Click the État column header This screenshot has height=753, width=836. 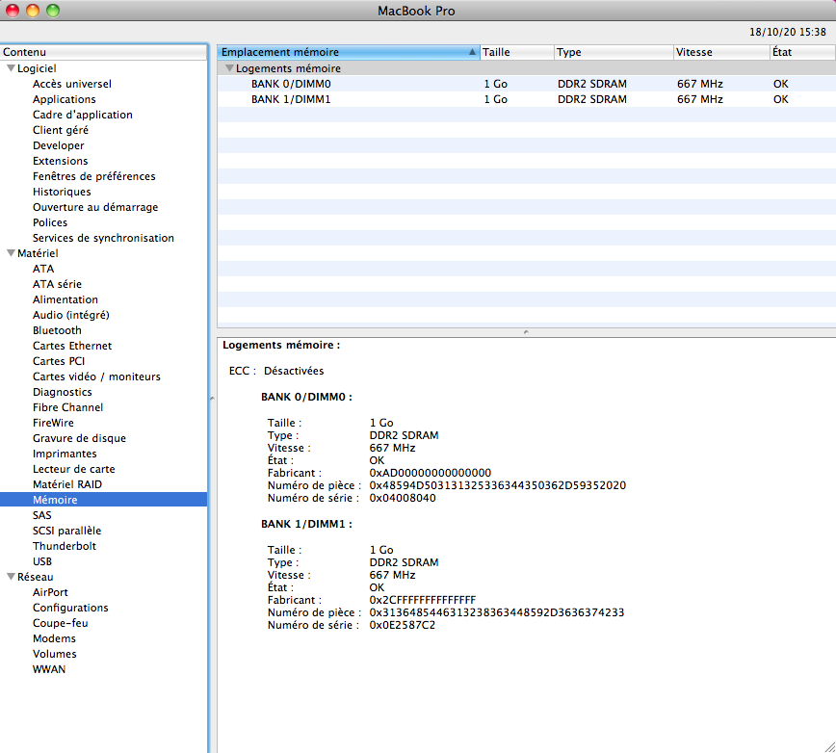coord(799,52)
